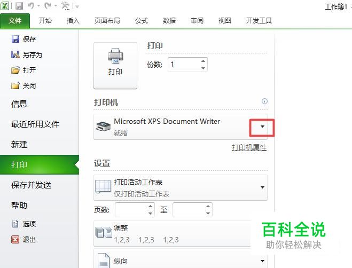Click the 页数 start page input field
Screen dimensions: 352x268
point(131,210)
